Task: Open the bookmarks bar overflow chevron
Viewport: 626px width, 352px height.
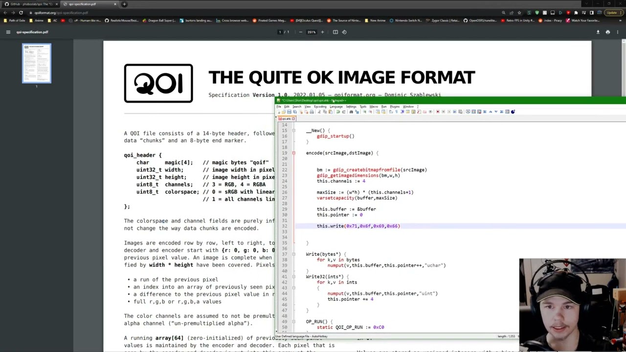Action: click(621, 21)
